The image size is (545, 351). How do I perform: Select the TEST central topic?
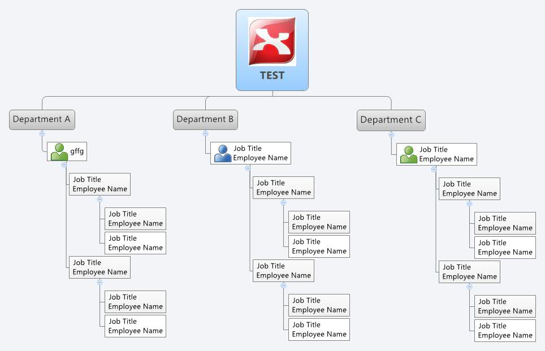272,75
